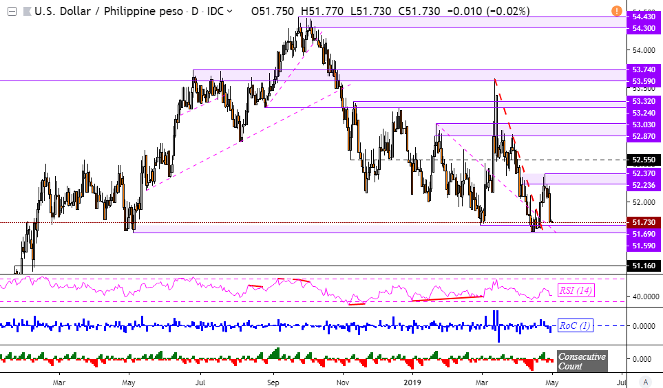
Task: Click the 53.030 purple price label
Action: tap(644, 125)
